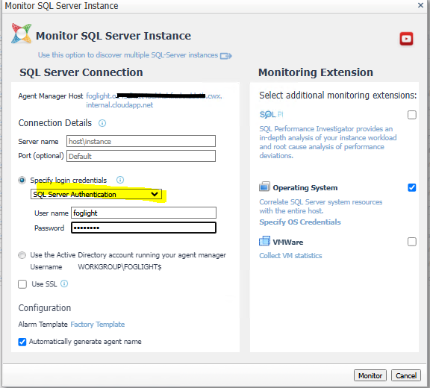Click the Use SSL info icon
Viewport: 430px width, 388px height.
pyautogui.click(x=64, y=284)
